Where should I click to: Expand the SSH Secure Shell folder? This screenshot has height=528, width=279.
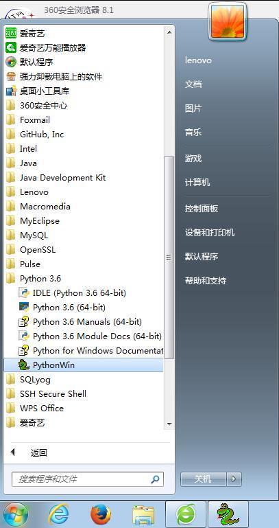point(84,393)
